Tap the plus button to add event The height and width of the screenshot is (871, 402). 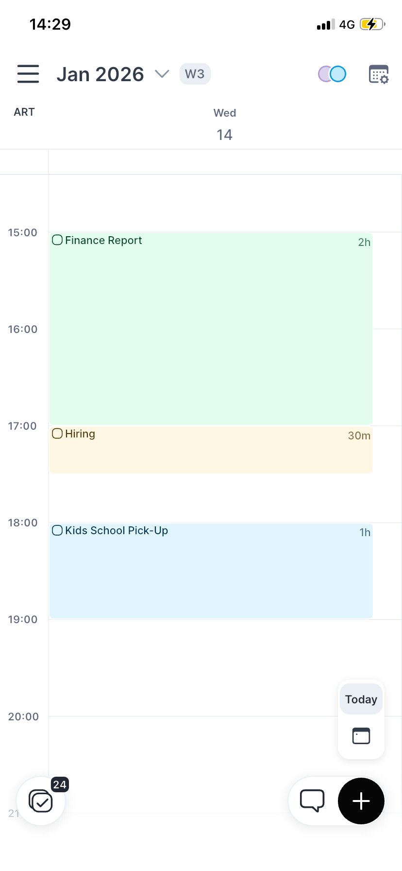pos(361,801)
